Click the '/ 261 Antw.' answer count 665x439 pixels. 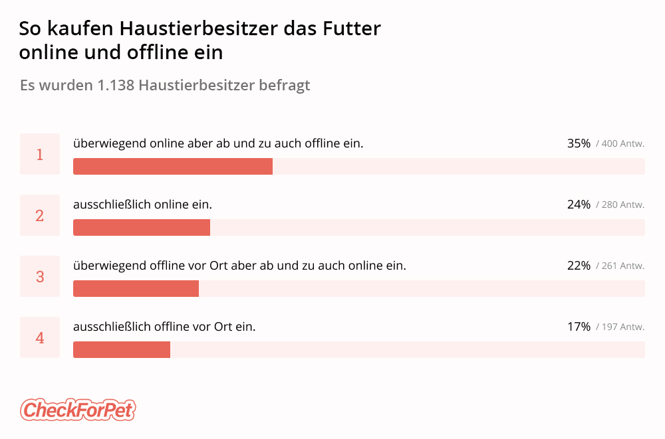(x=620, y=266)
